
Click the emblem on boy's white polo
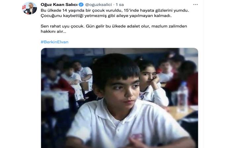tap(137, 137)
